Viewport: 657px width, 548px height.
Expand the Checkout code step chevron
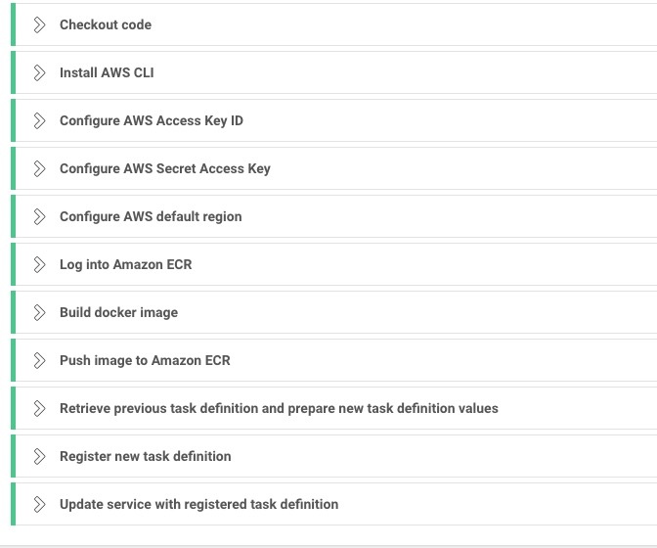coord(39,24)
